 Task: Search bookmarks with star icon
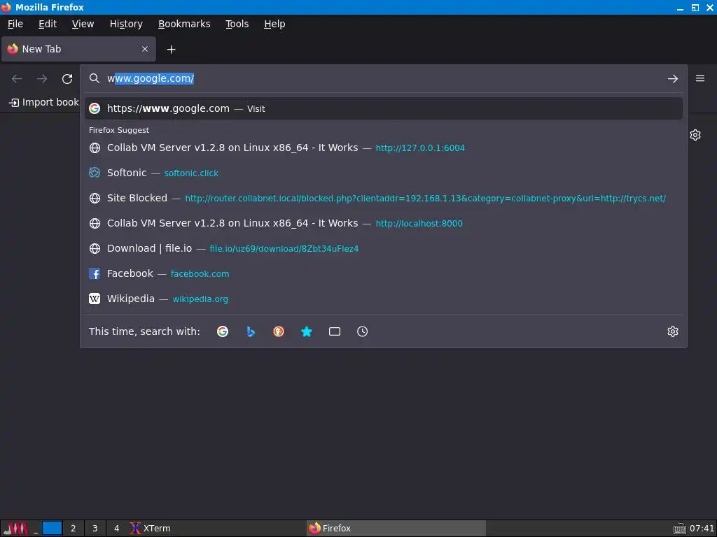point(307,331)
